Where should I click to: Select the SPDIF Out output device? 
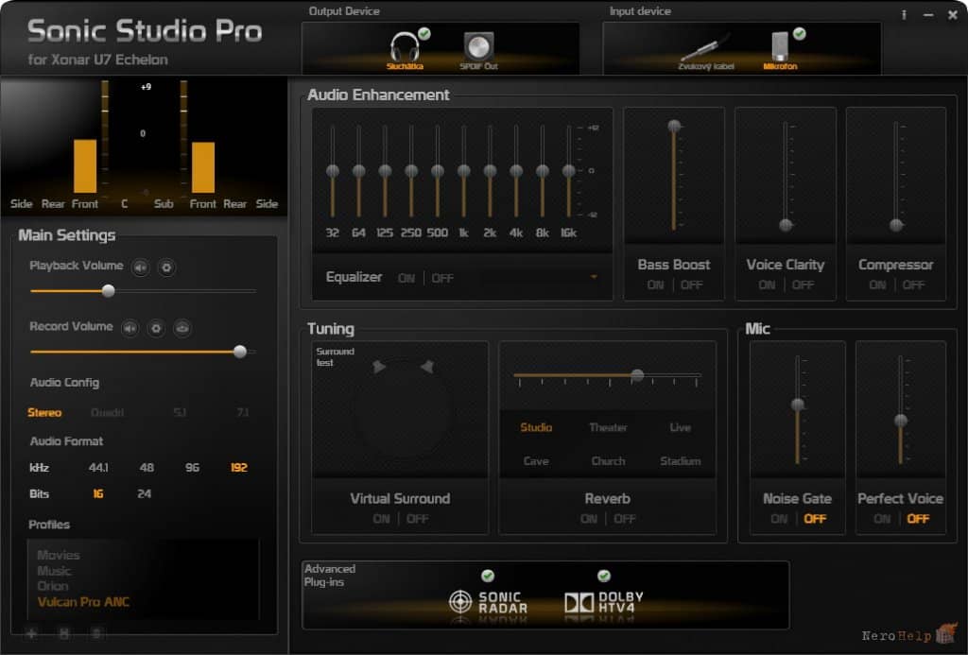click(478, 50)
